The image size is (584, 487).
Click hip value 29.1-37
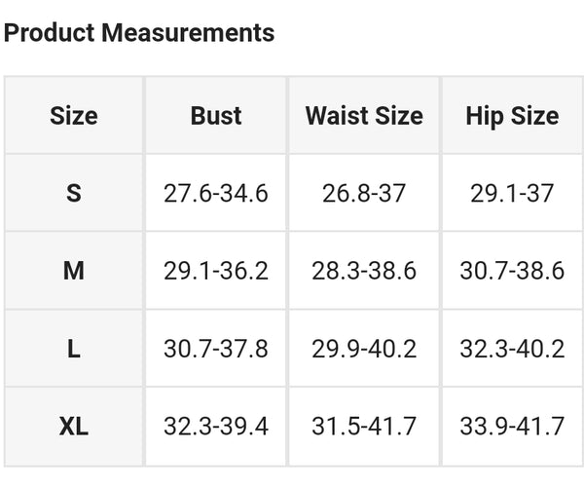pyautogui.click(x=512, y=193)
